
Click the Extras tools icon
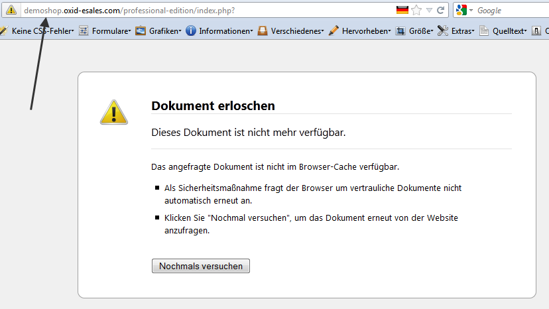tap(443, 31)
